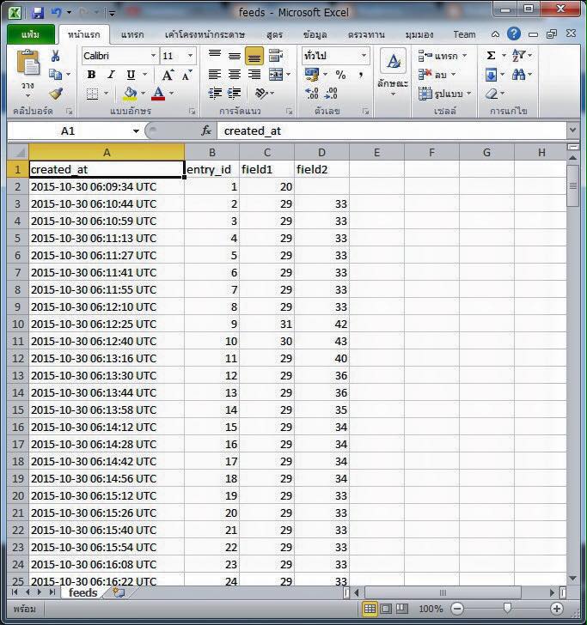Click Increase Decimal icon

[x=312, y=94]
